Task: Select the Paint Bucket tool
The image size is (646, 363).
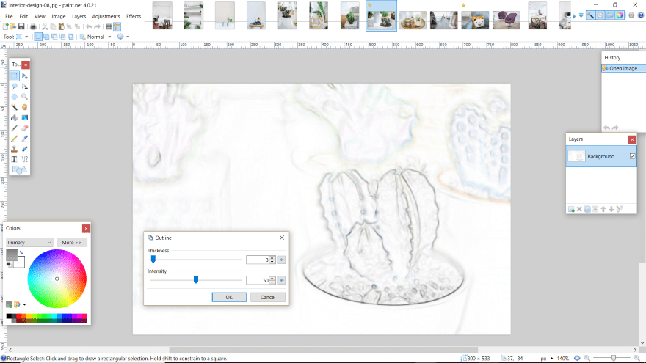Action: coord(15,117)
